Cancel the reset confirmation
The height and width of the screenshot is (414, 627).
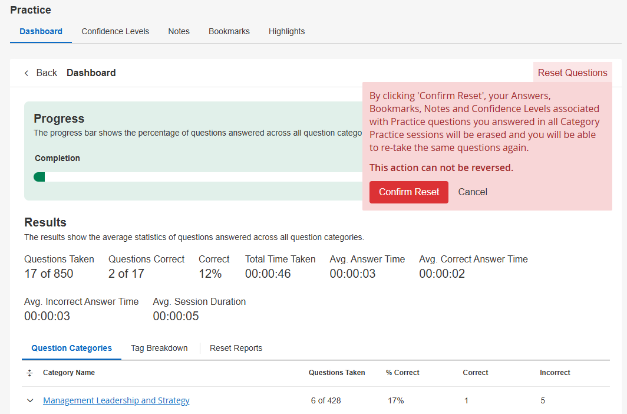coord(473,192)
